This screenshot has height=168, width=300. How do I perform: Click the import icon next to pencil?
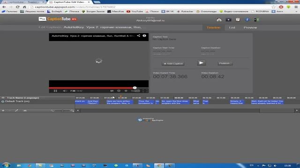tap(25, 111)
